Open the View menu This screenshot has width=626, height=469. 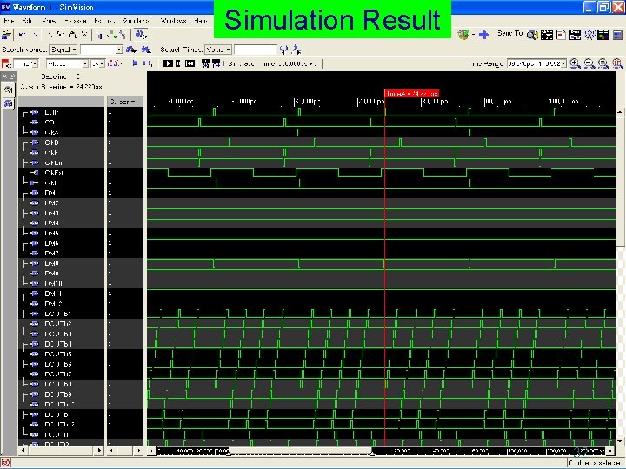(49, 21)
